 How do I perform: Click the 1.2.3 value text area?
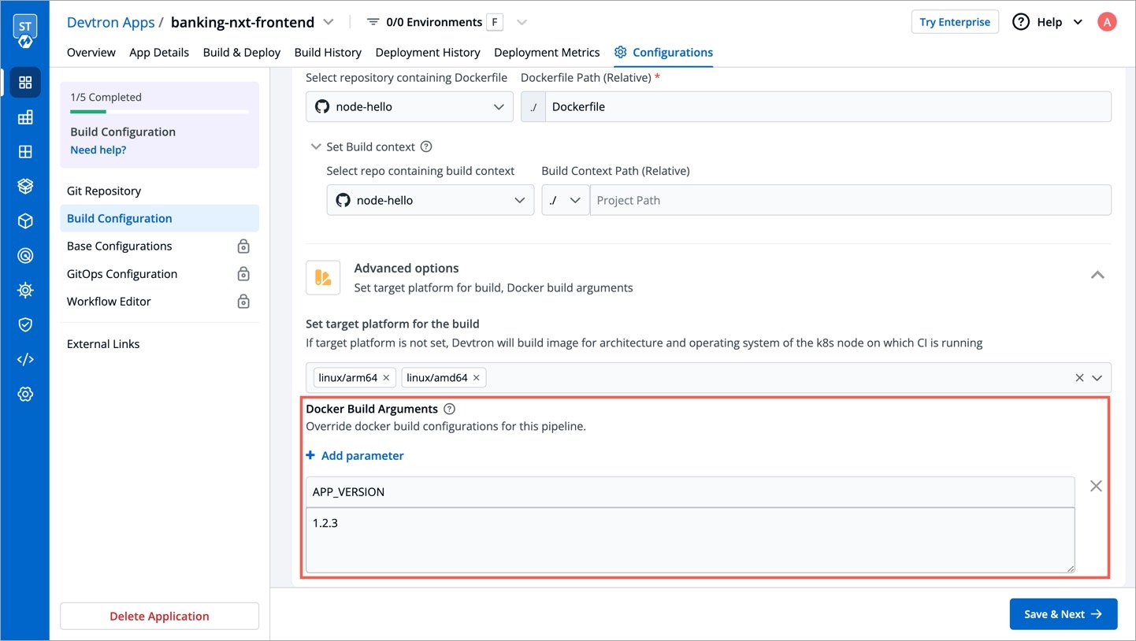tap(690, 540)
